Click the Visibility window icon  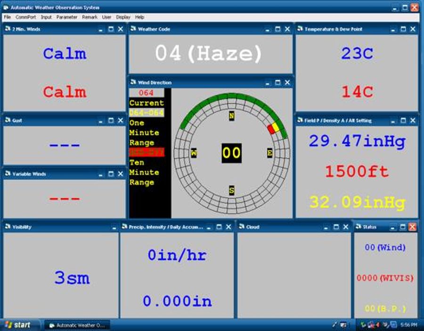tap(8, 226)
